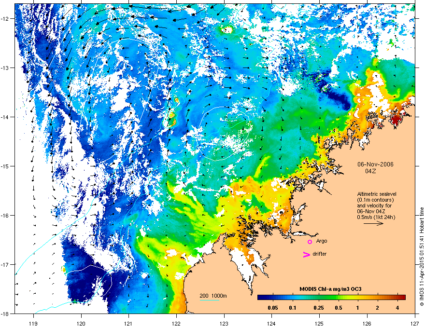Click latitude axis label '-16'

point(5,216)
